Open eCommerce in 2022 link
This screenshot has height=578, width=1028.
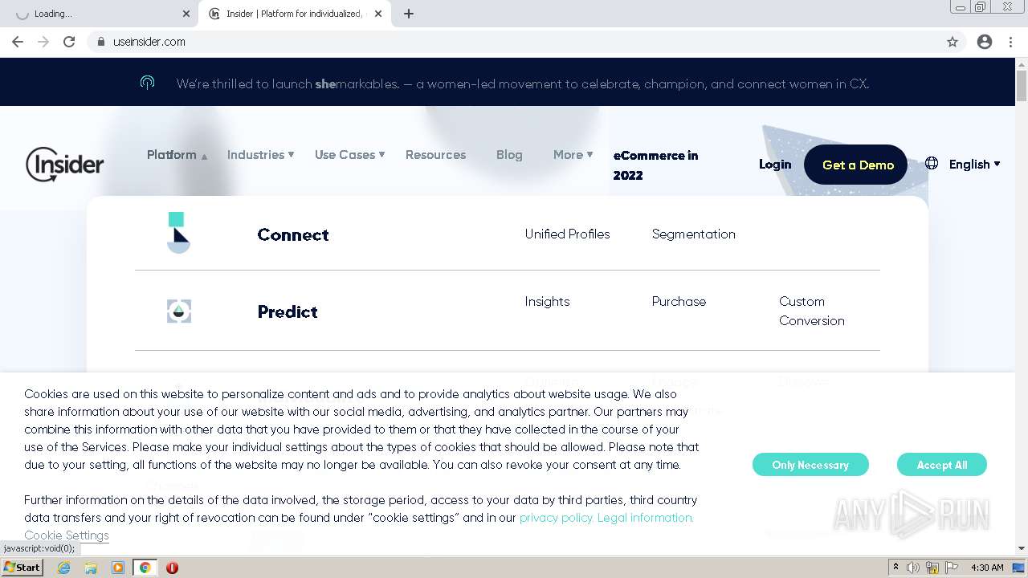pyautogui.click(x=655, y=165)
